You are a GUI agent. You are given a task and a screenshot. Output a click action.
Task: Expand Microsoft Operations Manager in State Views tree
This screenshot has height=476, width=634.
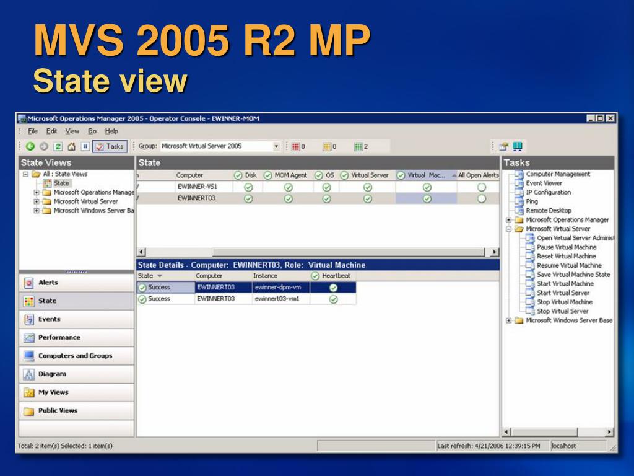point(37,192)
